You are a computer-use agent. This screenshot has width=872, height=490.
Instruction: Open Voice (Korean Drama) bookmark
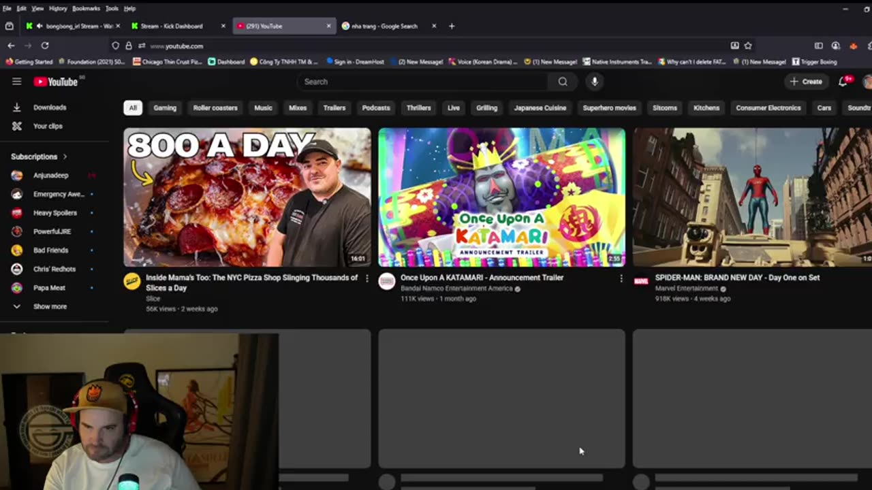482,62
